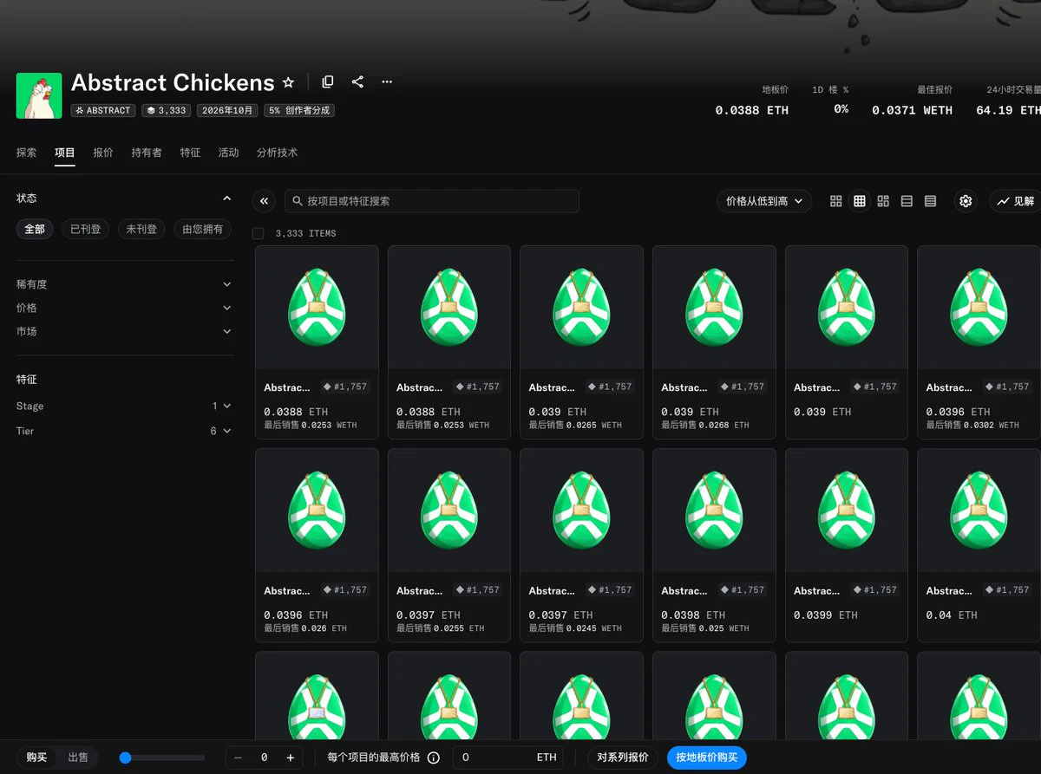Switch to the three-row list view
Screen dimensions: 1041x774
[907, 201]
